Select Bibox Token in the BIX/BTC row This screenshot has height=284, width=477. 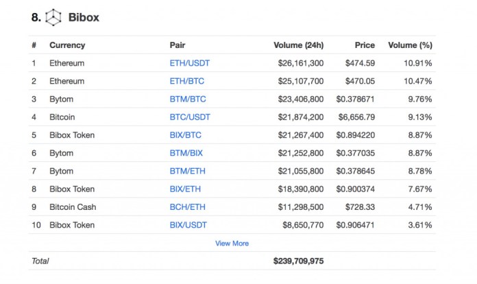[72, 135]
